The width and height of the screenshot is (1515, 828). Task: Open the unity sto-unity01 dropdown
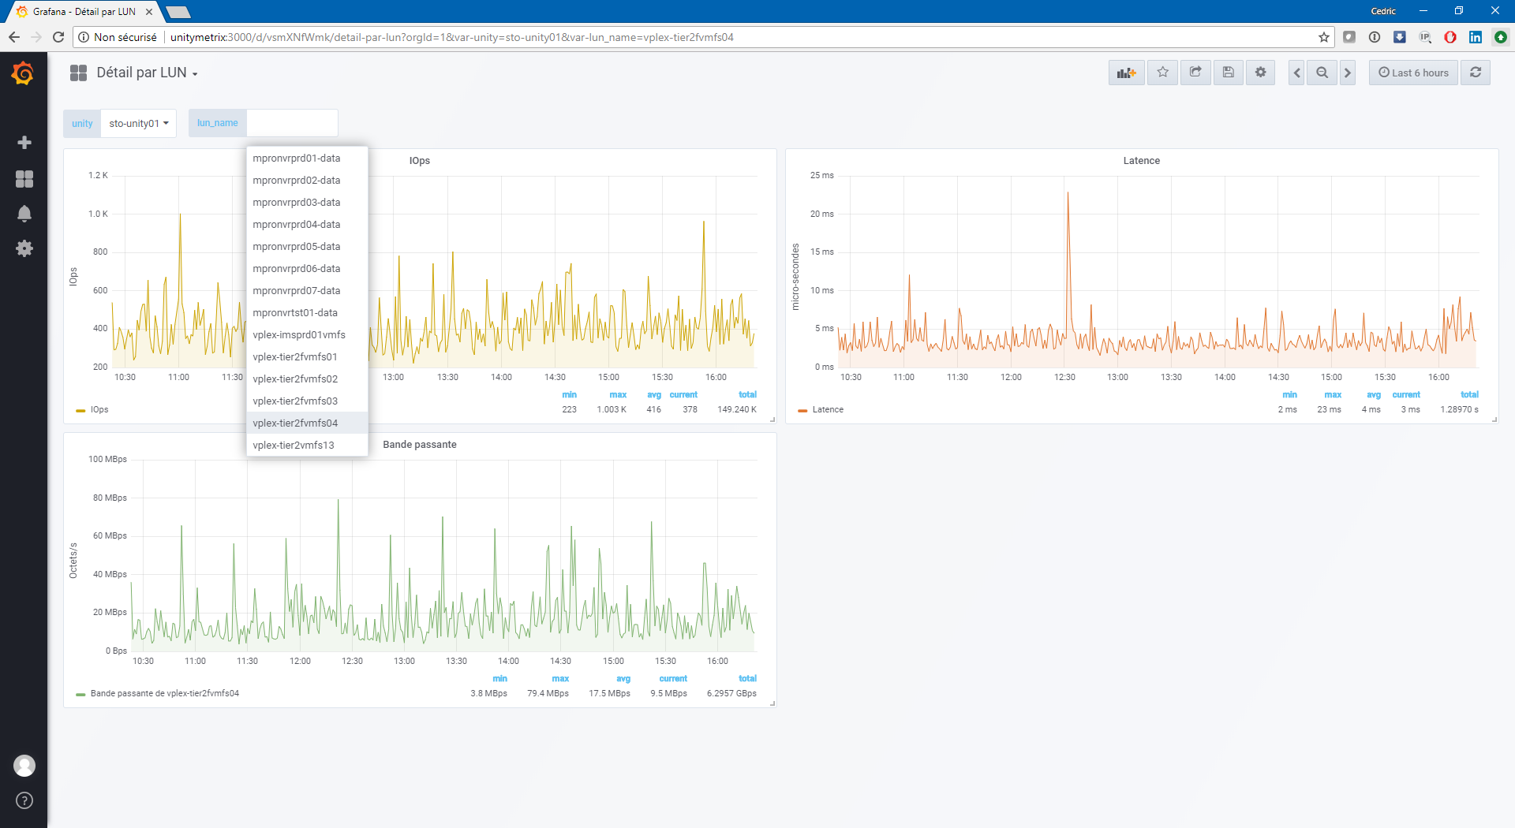click(138, 124)
